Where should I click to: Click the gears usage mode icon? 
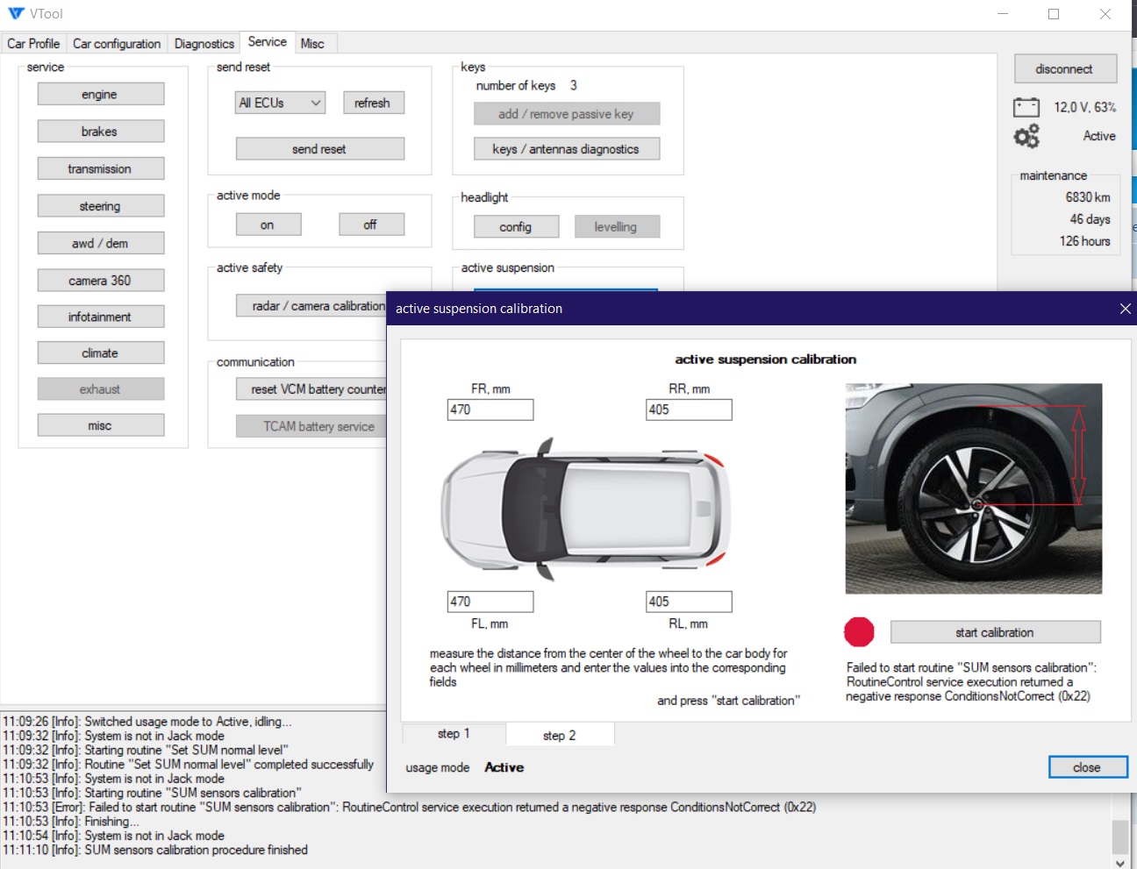(x=1026, y=137)
